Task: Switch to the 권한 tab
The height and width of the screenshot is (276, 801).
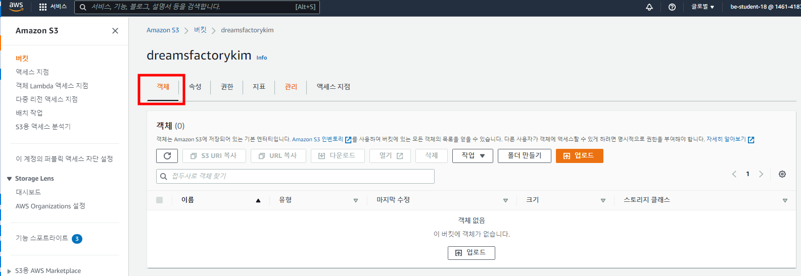Action: click(x=227, y=87)
